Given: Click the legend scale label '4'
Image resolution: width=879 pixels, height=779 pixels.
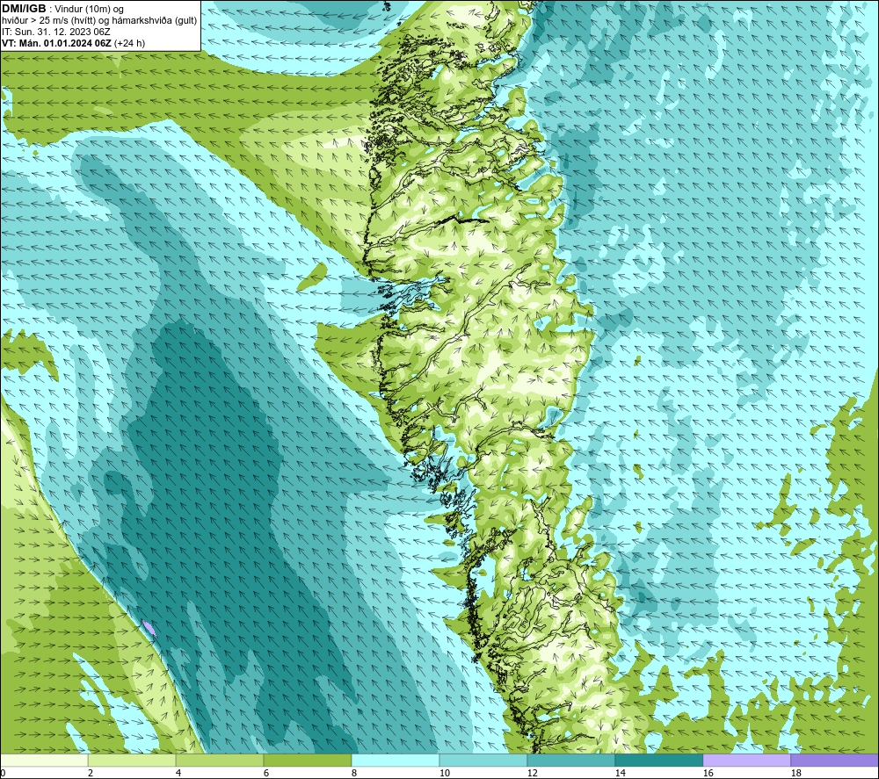Looking at the screenshot, I should [178, 773].
